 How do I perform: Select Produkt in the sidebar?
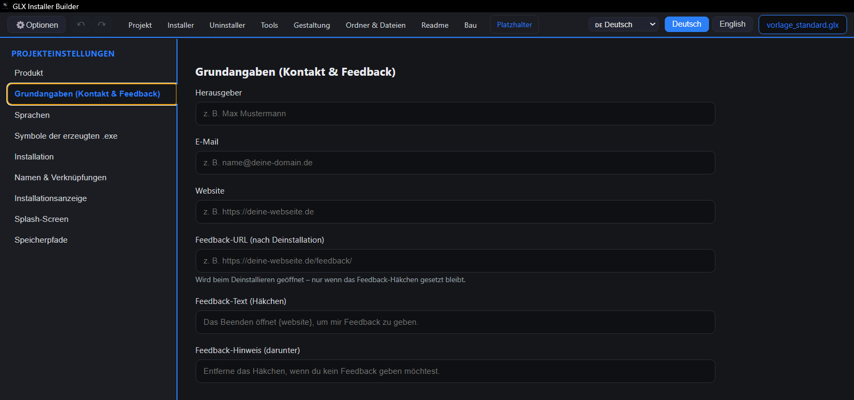[92, 73]
